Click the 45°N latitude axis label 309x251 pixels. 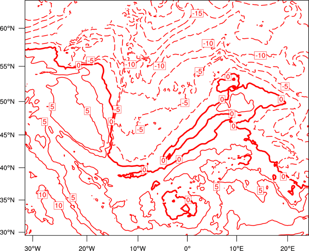click(7, 135)
